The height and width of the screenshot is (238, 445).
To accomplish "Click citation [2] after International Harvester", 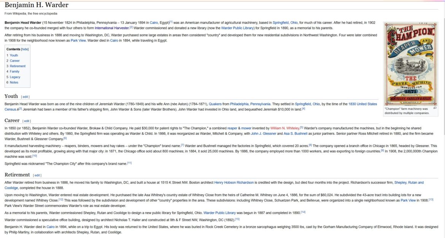I will click(x=131, y=27).
